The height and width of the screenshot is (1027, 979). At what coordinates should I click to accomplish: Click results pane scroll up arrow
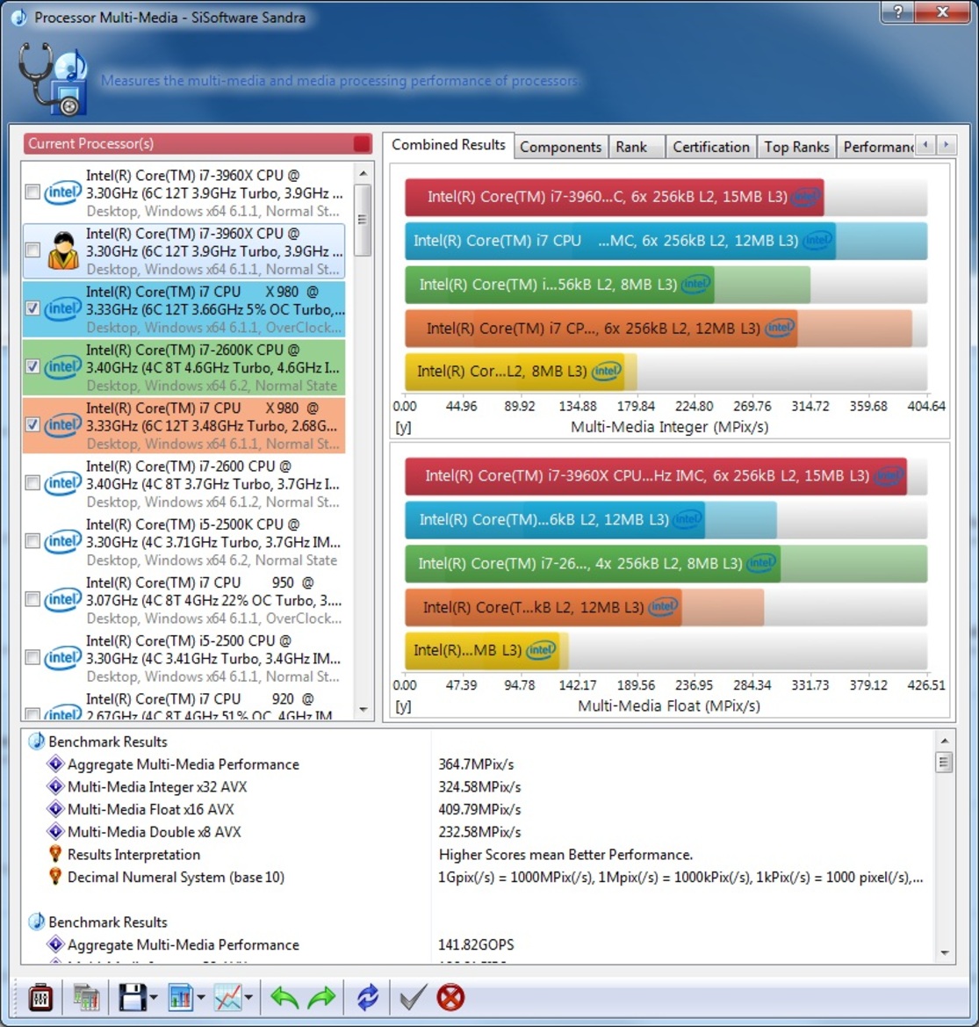(944, 740)
